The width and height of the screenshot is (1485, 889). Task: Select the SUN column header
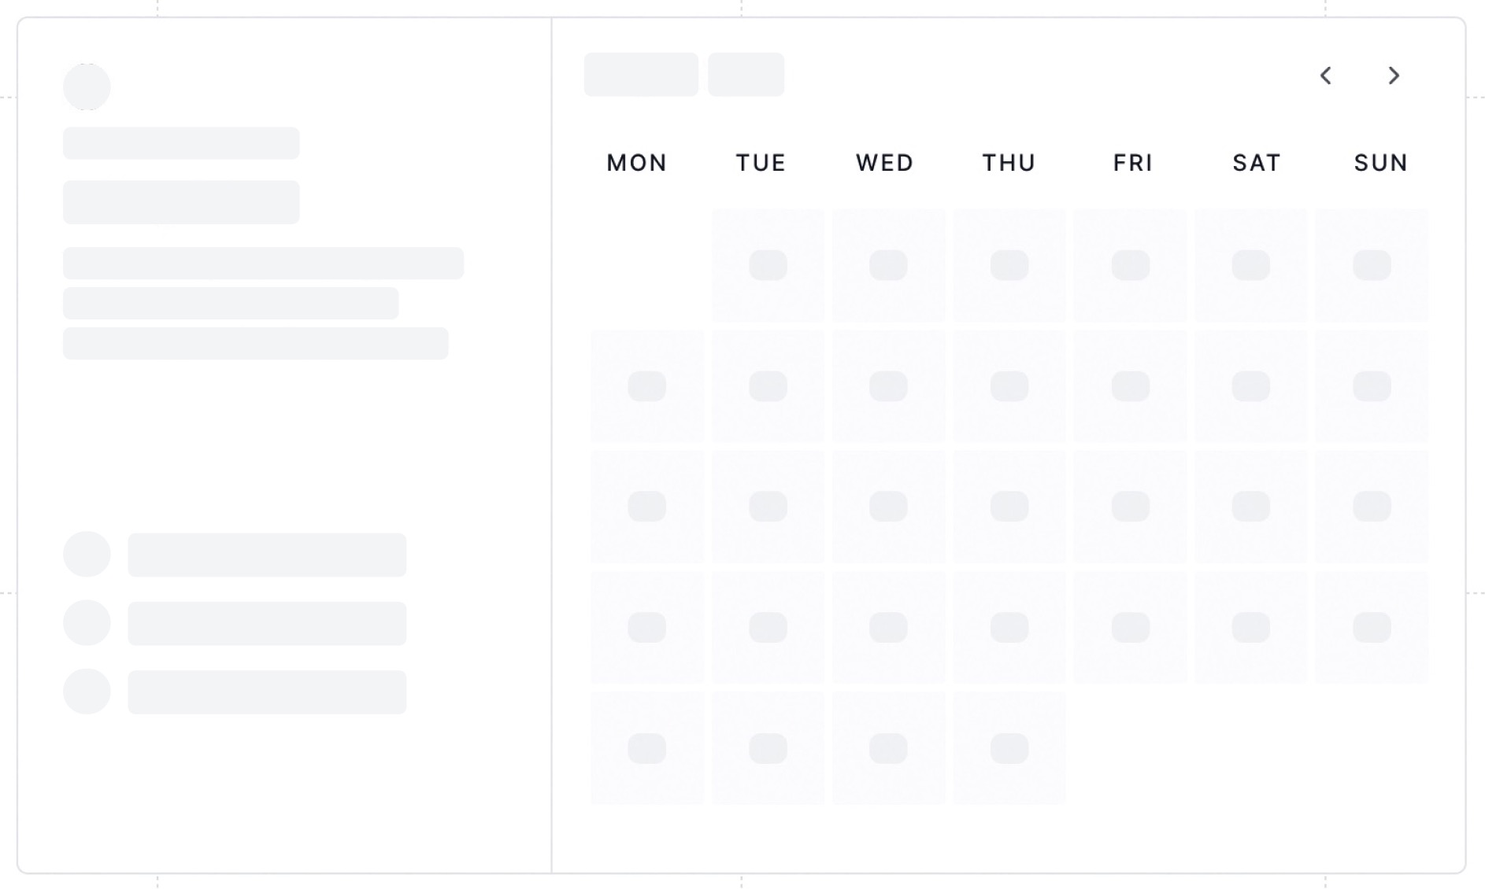coord(1380,163)
